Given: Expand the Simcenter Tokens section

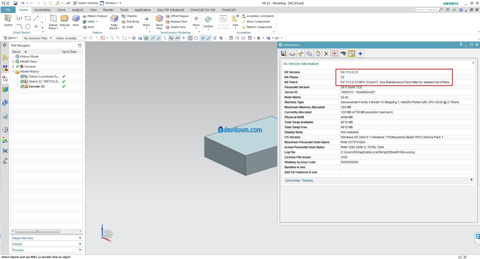Looking at the screenshot, I should point(471,180).
